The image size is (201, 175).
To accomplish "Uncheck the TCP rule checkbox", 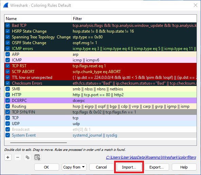I will point(8,118).
